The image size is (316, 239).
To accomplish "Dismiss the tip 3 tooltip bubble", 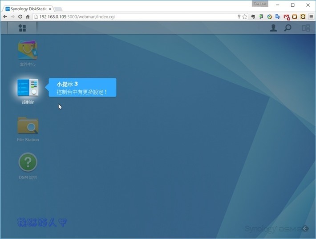I will click(82, 88).
